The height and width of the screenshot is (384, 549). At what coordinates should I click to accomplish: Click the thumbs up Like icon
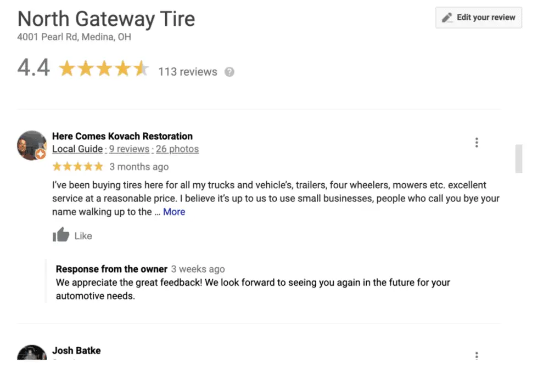[x=61, y=234]
